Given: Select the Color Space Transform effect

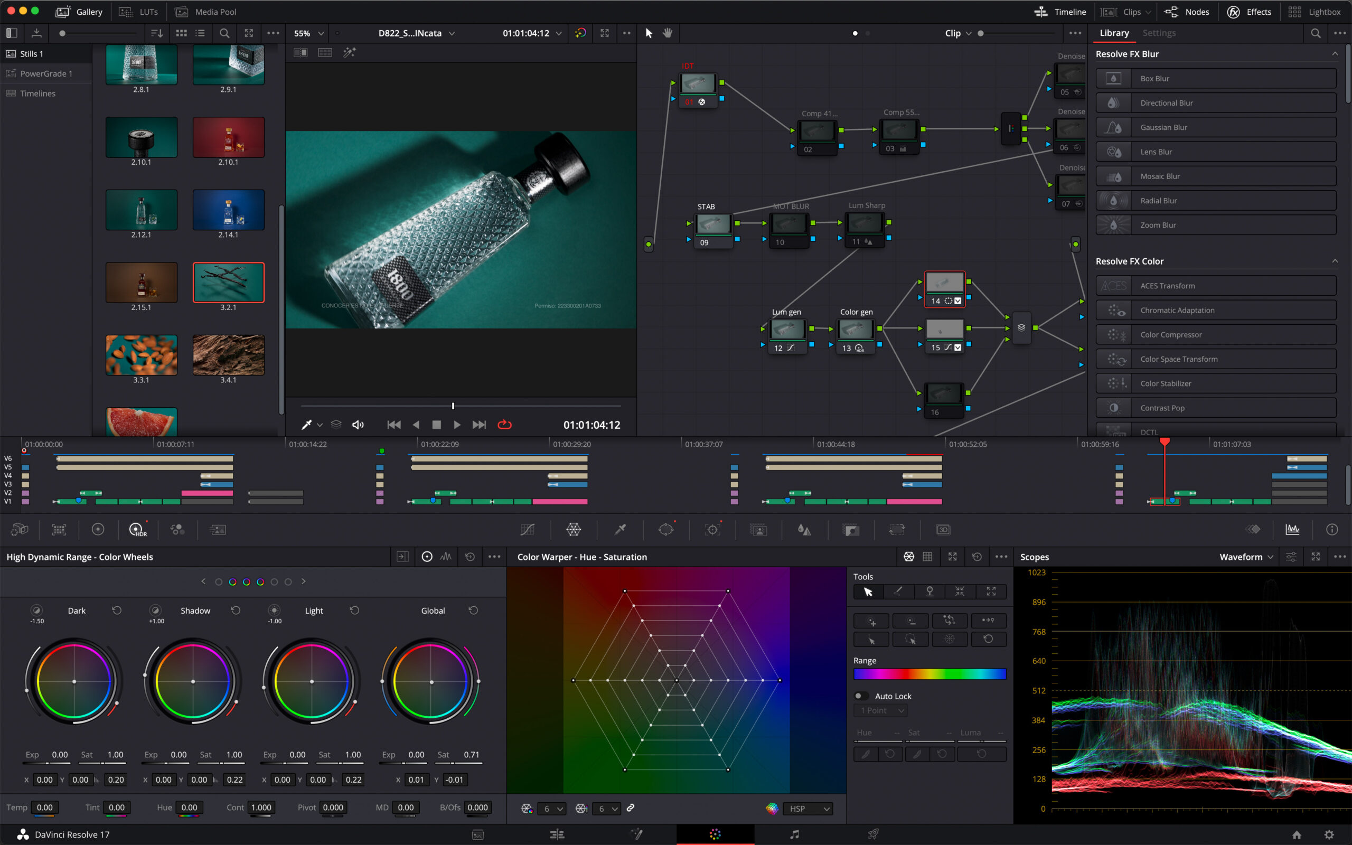Looking at the screenshot, I should click(1216, 359).
